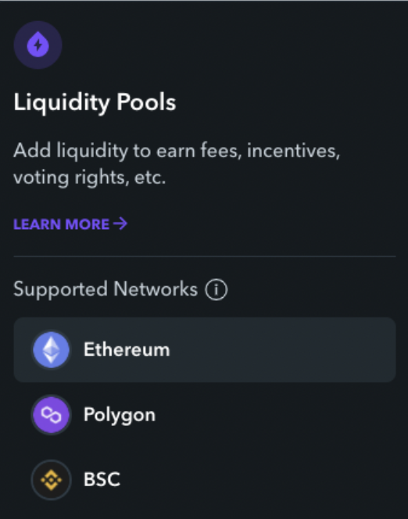Click the BSC text label
408x519 pixels.
102,479
